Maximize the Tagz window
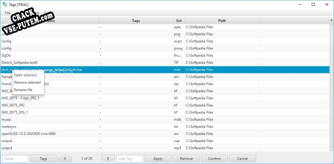 click(313, 5)
